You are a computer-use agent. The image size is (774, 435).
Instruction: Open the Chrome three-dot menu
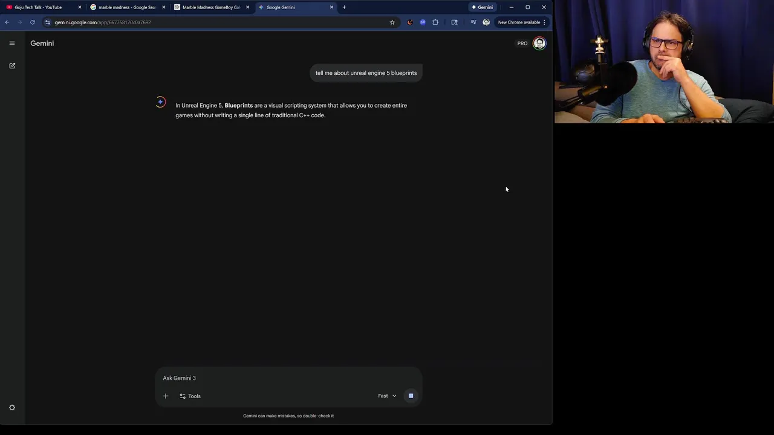click(544, 22)
